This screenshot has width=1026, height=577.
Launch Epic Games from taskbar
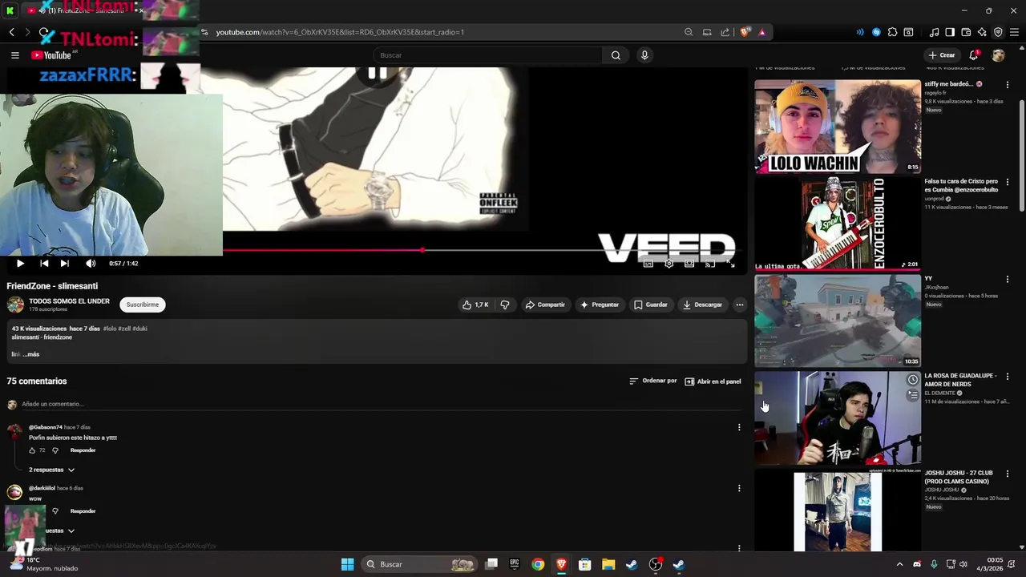(x=515, y=564)
